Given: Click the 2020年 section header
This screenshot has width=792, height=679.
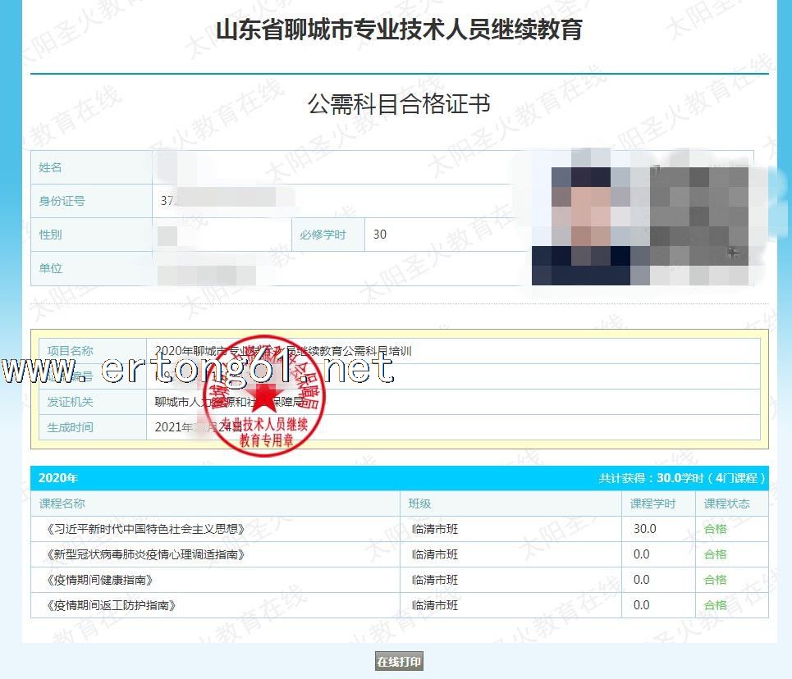Looking at the screenshot, I should click(x=58, y=478).
